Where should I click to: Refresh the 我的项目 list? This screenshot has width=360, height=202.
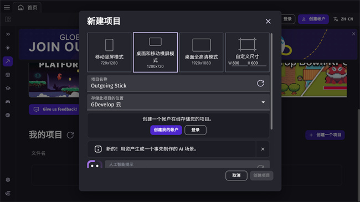coord(70,135)
